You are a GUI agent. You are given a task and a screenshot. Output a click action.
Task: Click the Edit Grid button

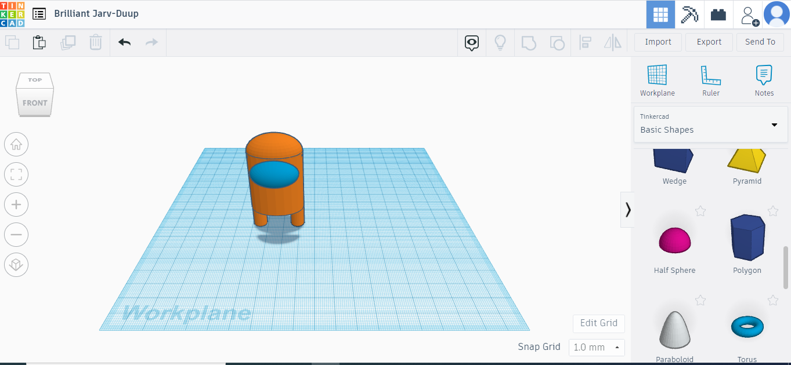tap(599, 323)
